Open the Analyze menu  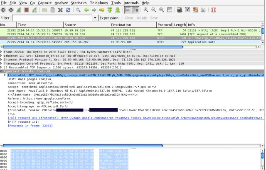[61, 3]
